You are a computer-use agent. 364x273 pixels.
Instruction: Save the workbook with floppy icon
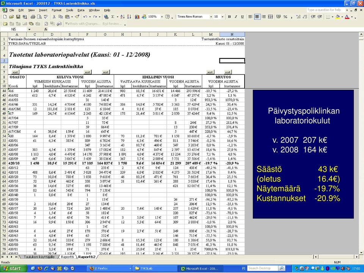(18, 17)
